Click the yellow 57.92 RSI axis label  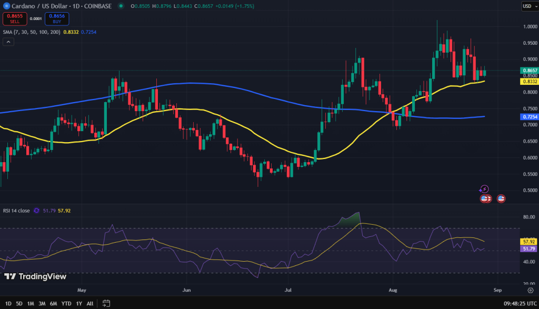coord(528,242)
